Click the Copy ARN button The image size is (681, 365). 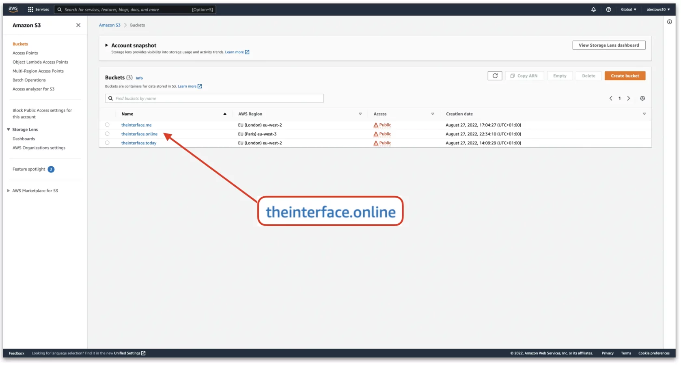[x=524, y=76]
